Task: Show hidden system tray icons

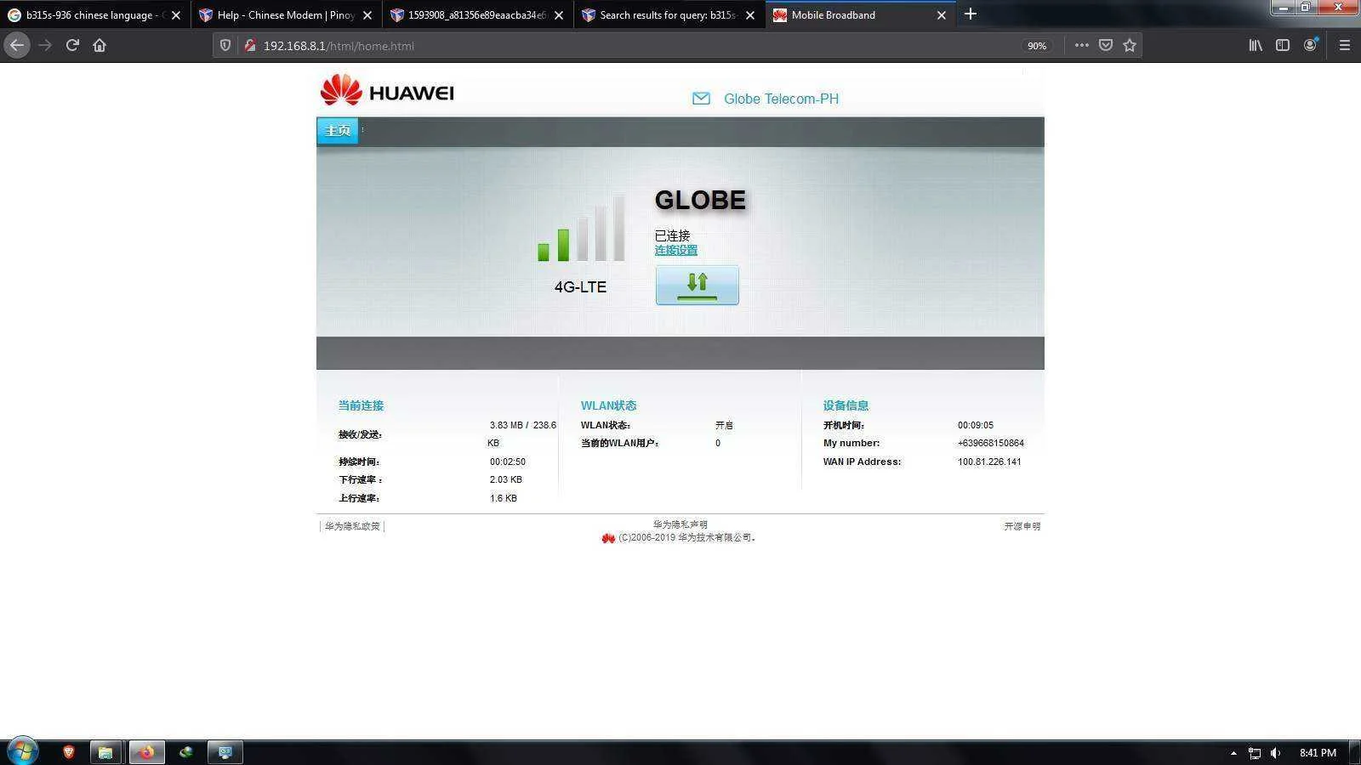Action: (x=1233, y=752)
